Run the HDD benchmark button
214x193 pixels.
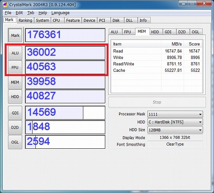15,97
